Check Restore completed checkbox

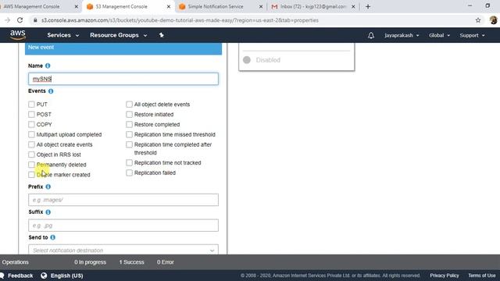coord(129,124)
